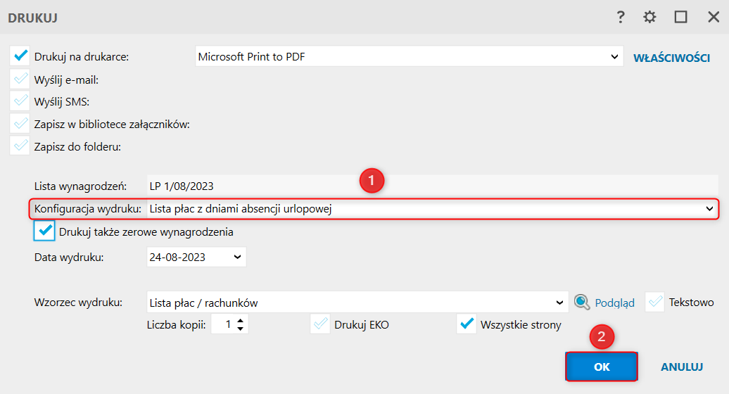The image size is (729, 394).
Task: Check Zapisz w bibliotece załączników
Action: 20,124
